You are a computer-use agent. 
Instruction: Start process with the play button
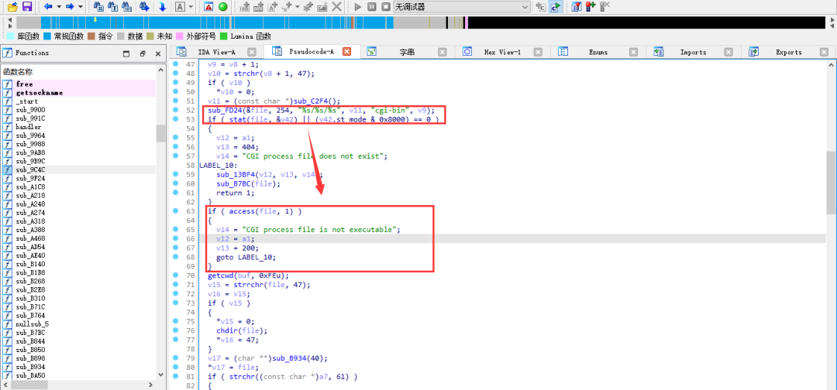coord(357,6)
